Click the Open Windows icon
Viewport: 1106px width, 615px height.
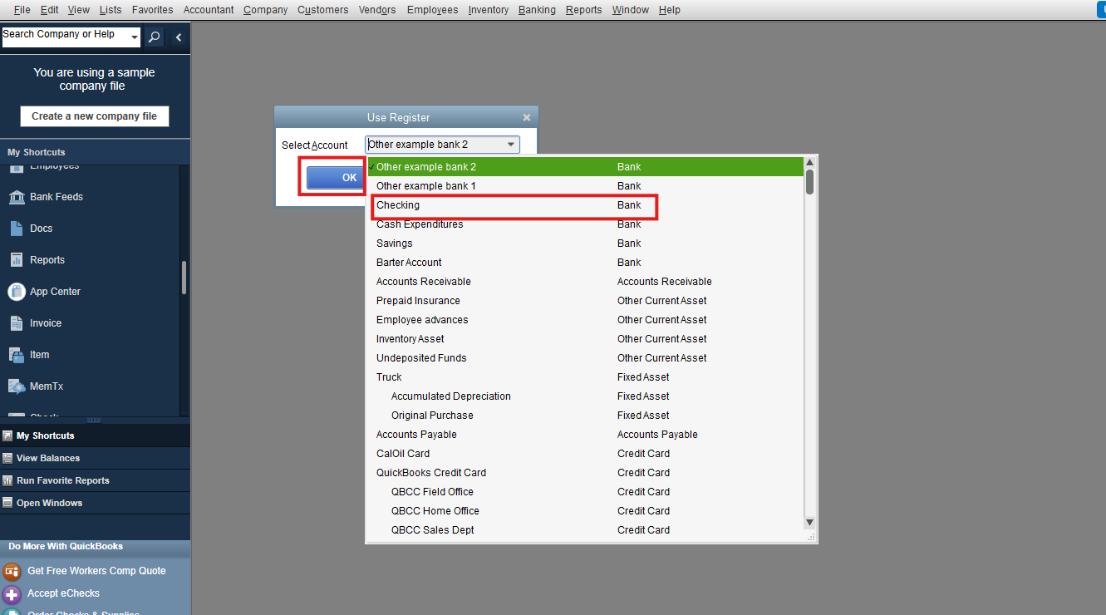(x=7, y=503)
